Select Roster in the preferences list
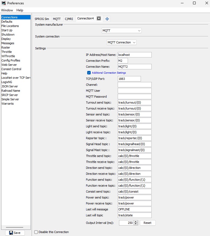 [6, 47]
